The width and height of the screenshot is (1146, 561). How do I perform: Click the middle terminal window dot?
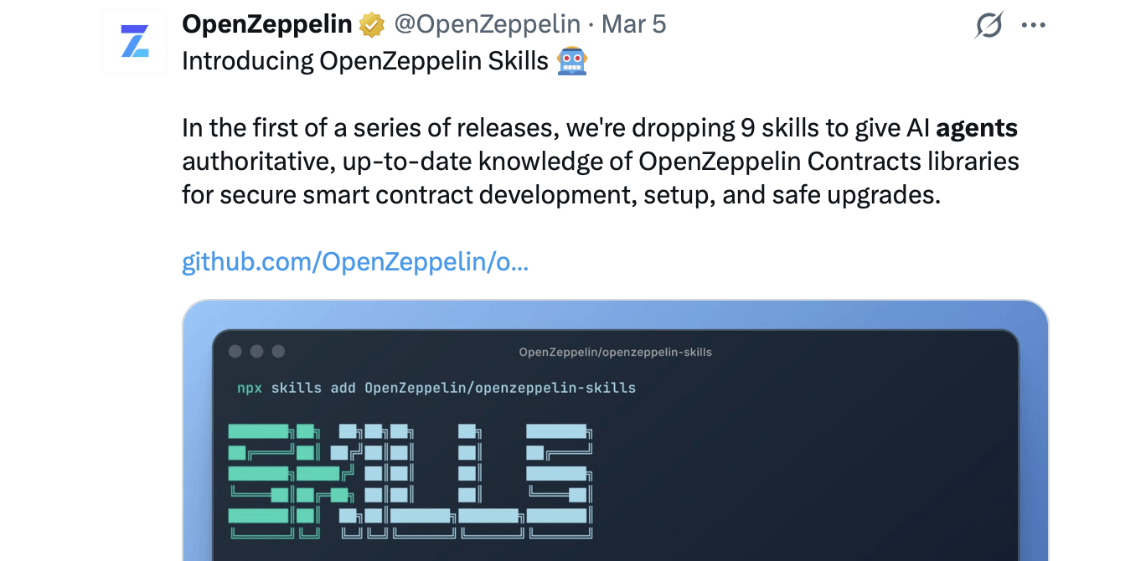(257, 352)
